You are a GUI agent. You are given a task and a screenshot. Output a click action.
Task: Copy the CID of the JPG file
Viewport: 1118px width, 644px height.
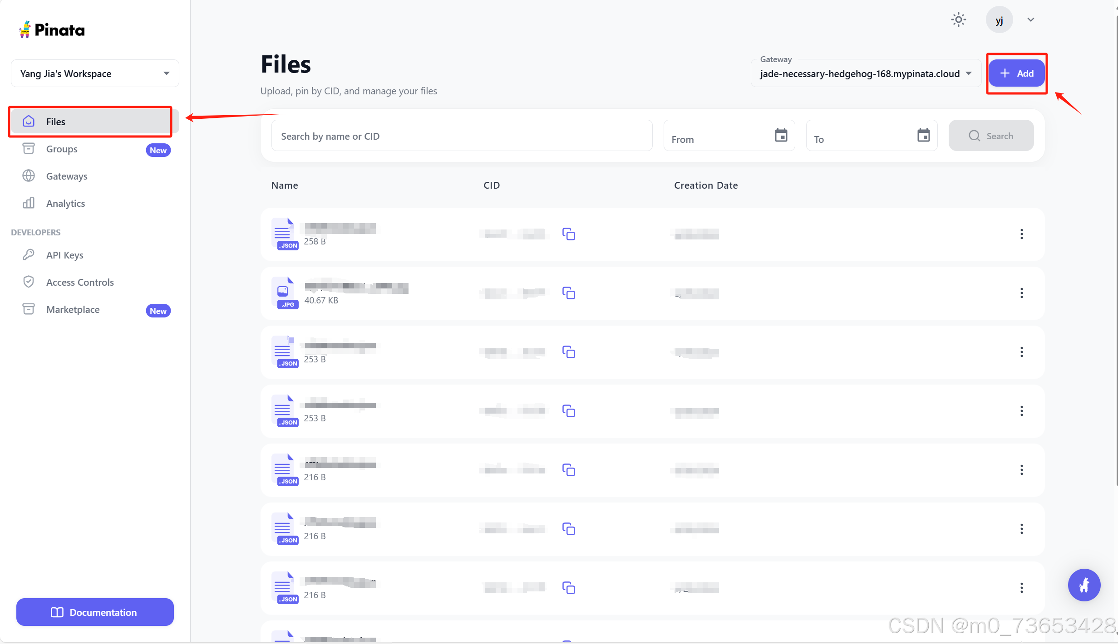pos(569,293)
